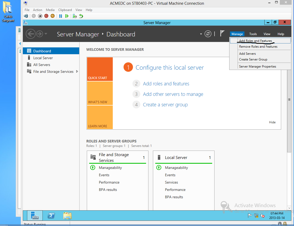Open the Manage menu
This screenshot has width=294, height=226.
pos(237,34)
